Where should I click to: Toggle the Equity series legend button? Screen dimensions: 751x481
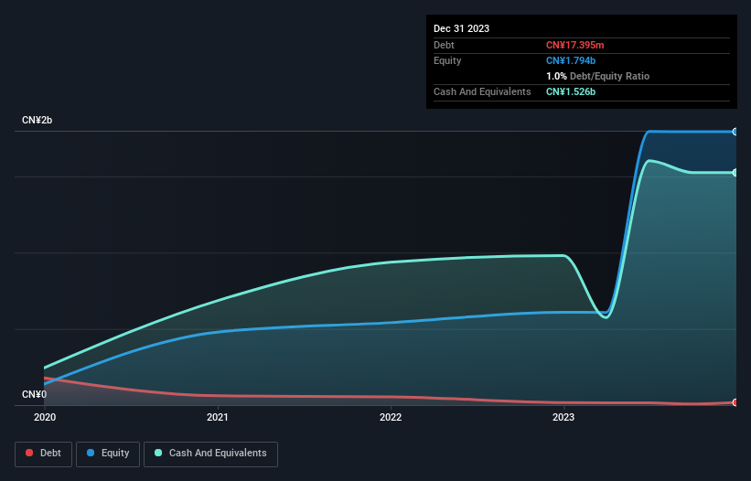tap(108, 454)
